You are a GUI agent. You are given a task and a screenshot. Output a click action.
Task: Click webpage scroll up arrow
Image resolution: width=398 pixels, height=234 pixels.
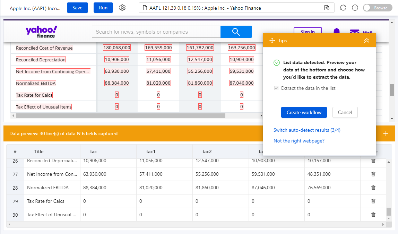coord(392,23)
